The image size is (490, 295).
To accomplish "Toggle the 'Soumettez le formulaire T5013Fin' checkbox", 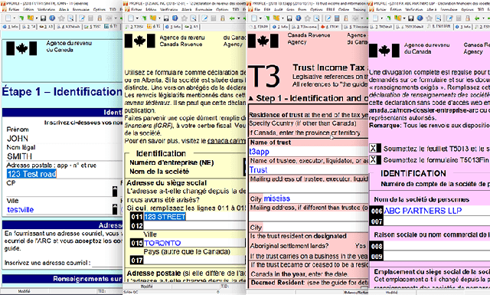I will (373, 160).
